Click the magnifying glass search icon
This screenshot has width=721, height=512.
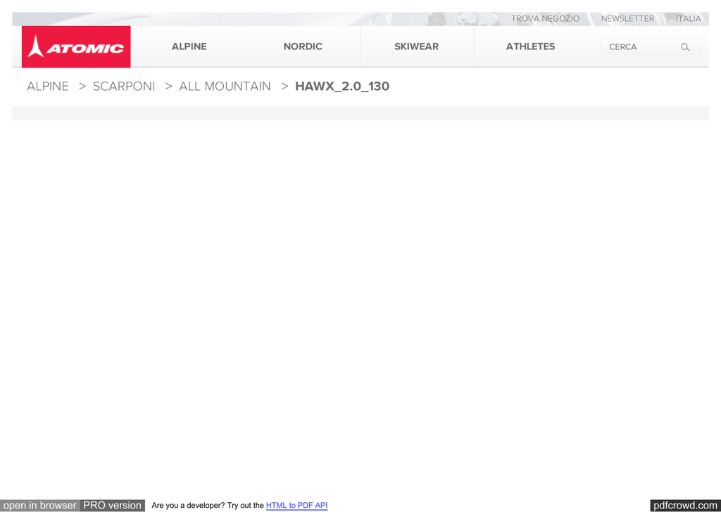tap(685, 47)
